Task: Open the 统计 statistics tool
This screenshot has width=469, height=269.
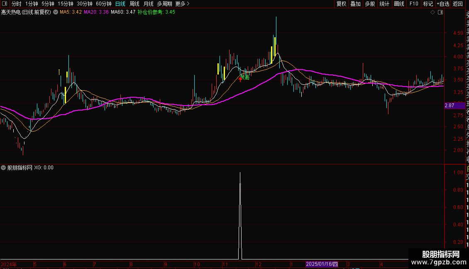Action: click(384, 4)
